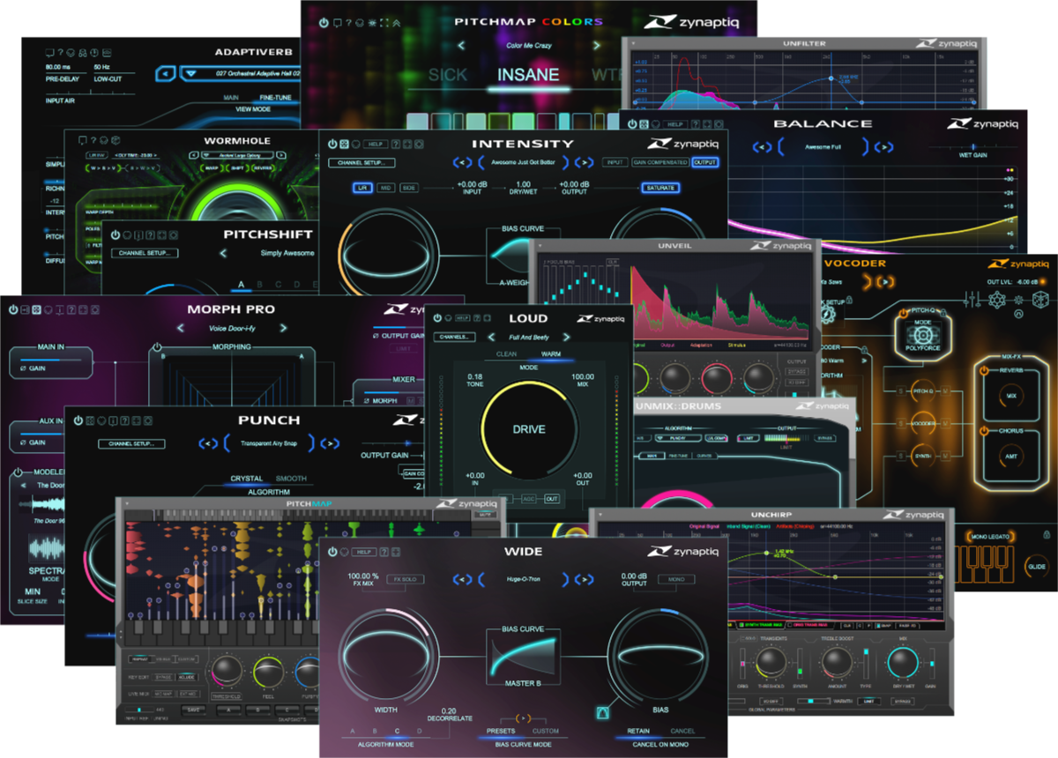Click the dice randomize icon in Vocoder
Image resolution: width=1058 pixels, height=758 pixels.
(x=1040, y=301)
